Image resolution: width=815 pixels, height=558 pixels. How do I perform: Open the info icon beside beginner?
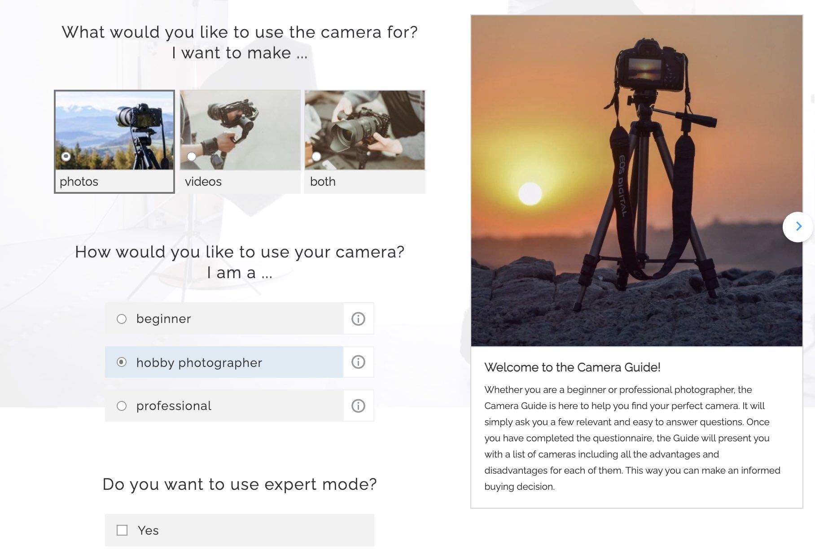tap(358, 319)
